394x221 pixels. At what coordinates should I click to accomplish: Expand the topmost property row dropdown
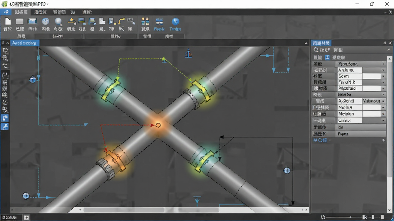383,64
